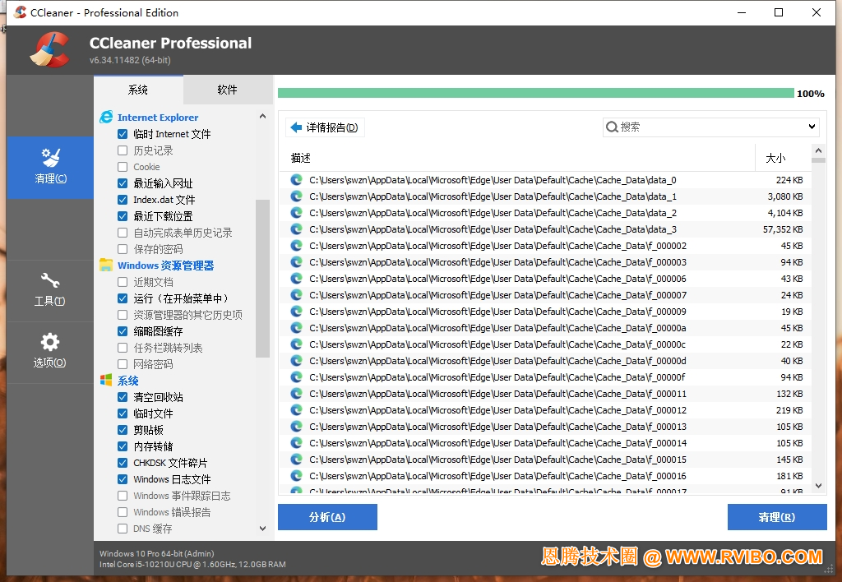Viewport: 842px width, 582px height.
Task: Click the 清理(R) clean button
Action: (777, 517)
